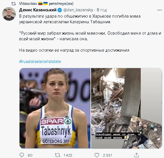Like the tweet with the heart icon

(x=97, y=155)
